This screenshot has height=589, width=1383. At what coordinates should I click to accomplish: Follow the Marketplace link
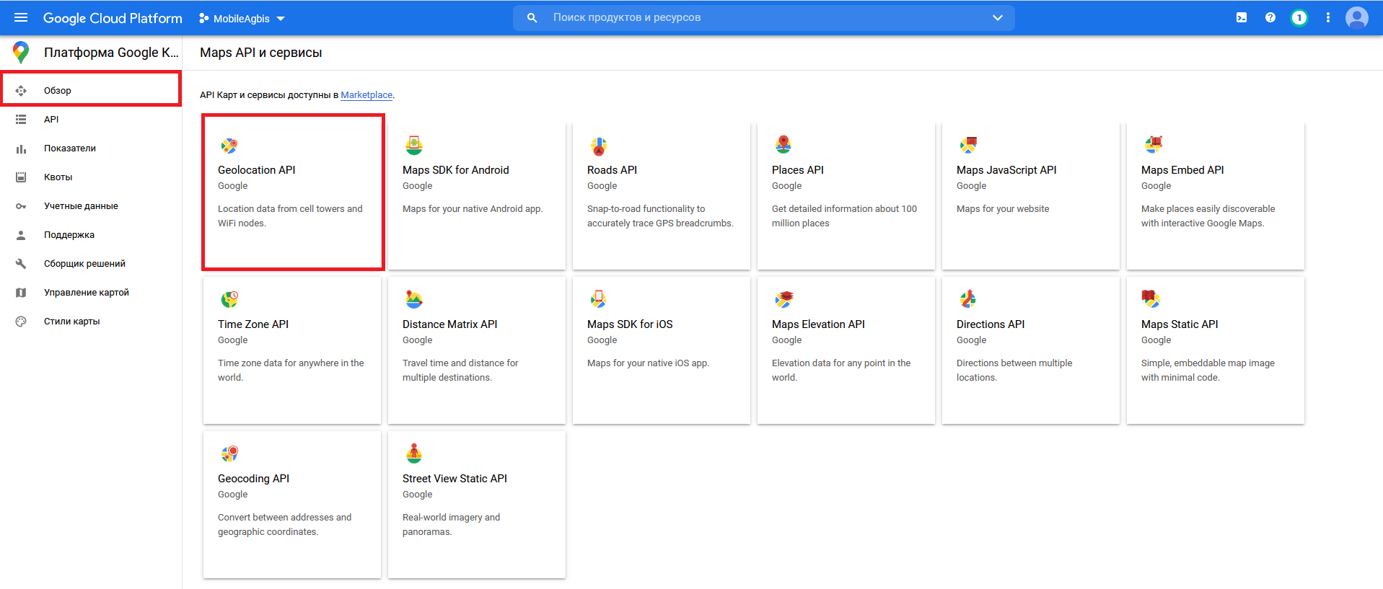(x=366, y=95)
